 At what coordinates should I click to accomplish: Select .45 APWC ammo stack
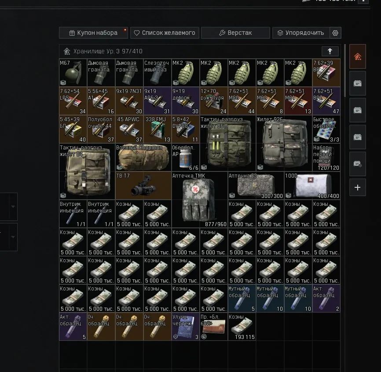129,129
